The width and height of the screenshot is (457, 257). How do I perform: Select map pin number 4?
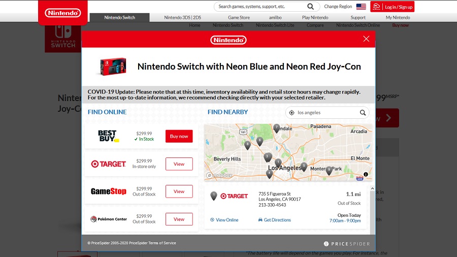(270, 174)
